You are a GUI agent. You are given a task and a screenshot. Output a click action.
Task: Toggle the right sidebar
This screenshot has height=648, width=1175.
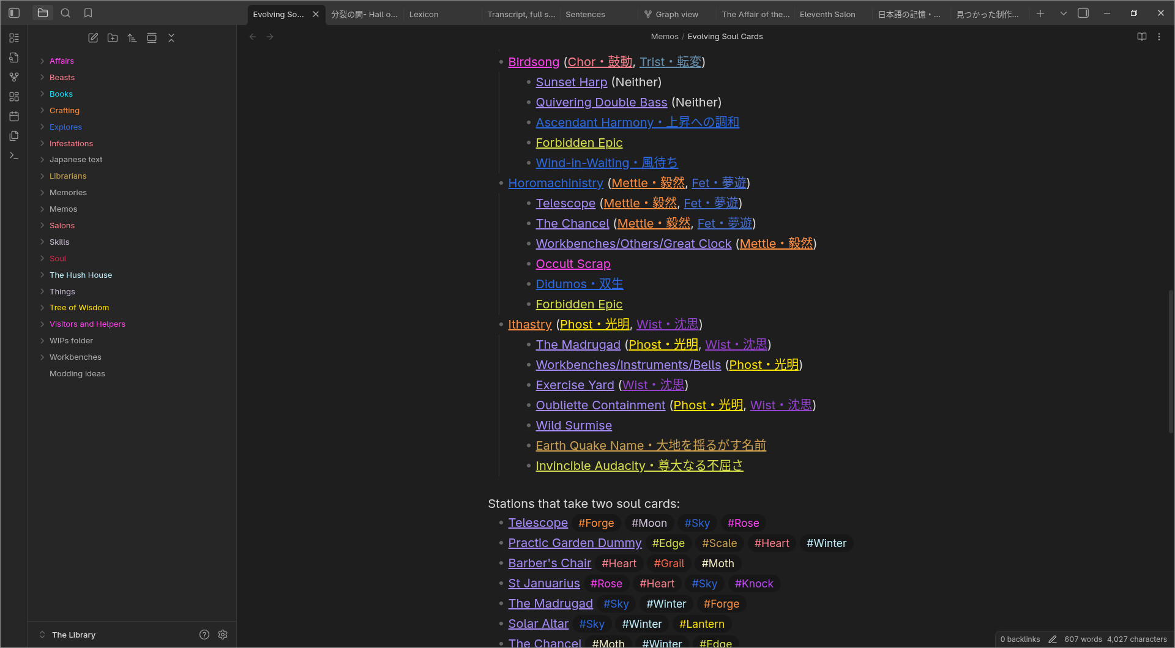(x=1083, y=13)
